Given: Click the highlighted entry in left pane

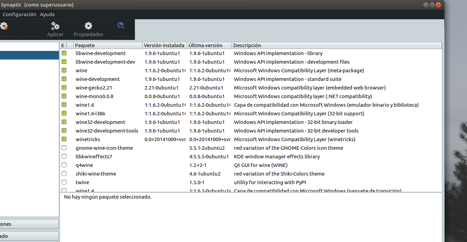Looking at the screenshot, I should (x=29, y=55).
